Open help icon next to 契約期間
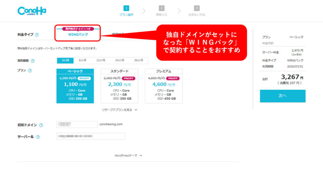The height and width of the screenshot is (171, 323). 33,61
